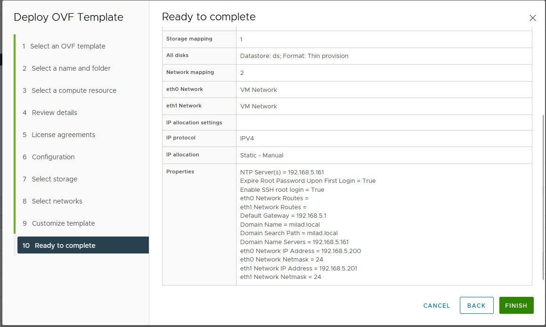Select the eth1 Network label
Viewport: 546px width, 327px height.
[x=184, y=106]
